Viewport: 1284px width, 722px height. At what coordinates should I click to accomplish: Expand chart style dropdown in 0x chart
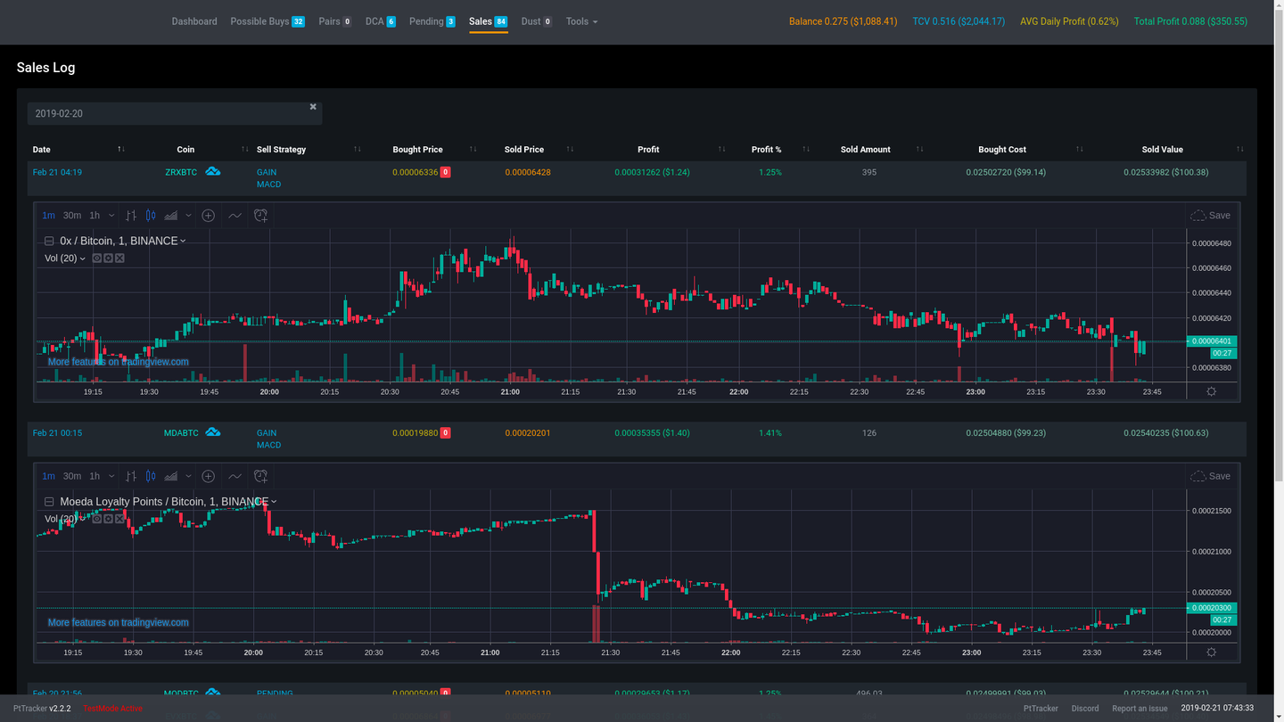coord(188,216)
